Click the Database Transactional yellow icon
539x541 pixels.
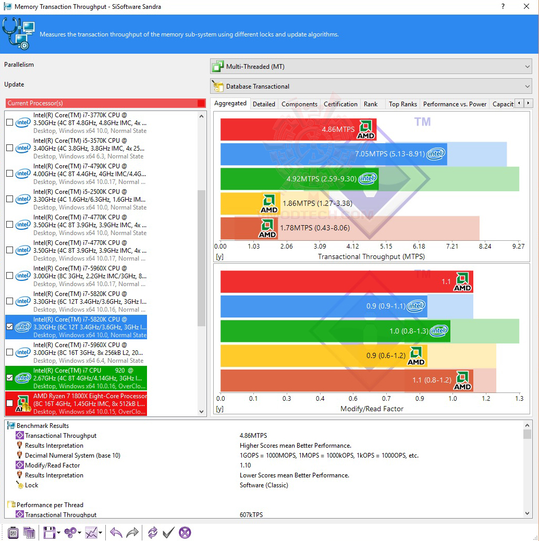coord(218,86)
